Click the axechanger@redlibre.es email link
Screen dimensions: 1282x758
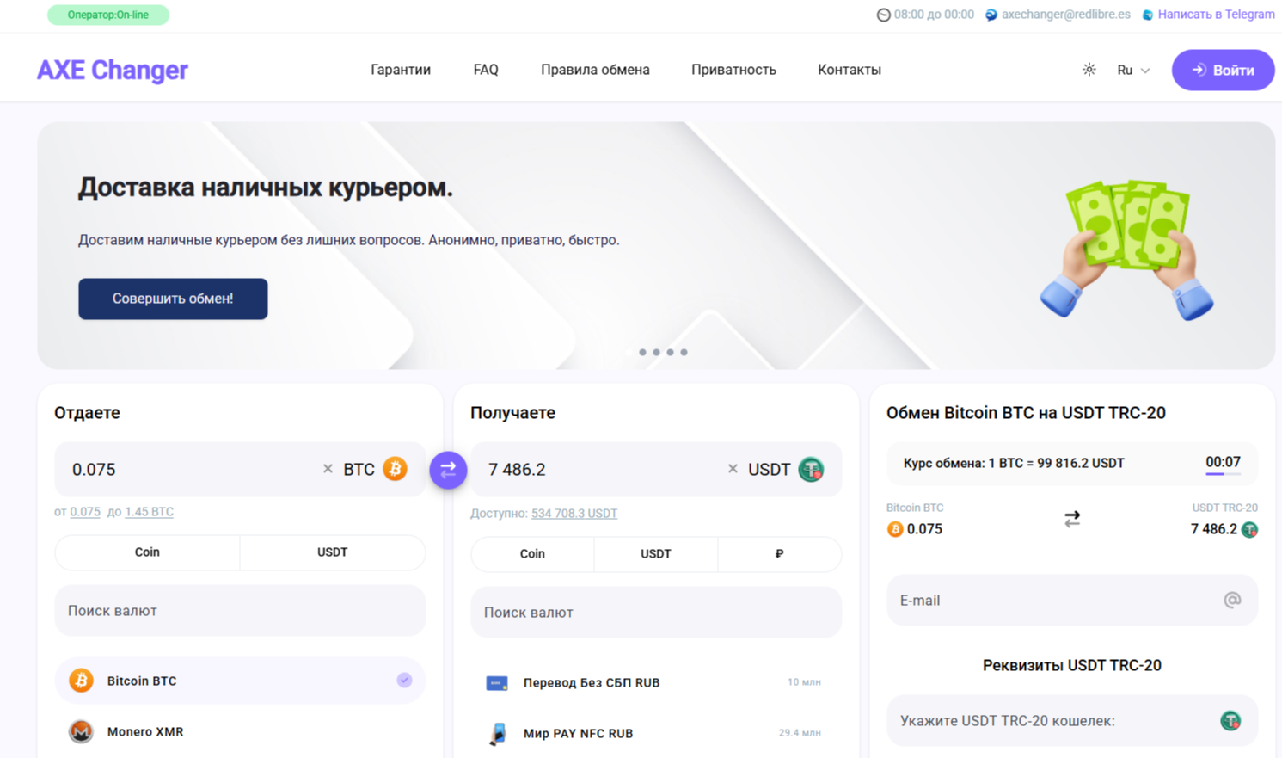coord(1066,15)
